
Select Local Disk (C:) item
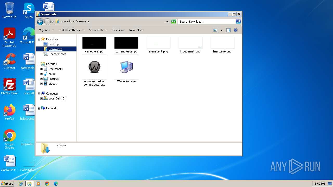57,98
